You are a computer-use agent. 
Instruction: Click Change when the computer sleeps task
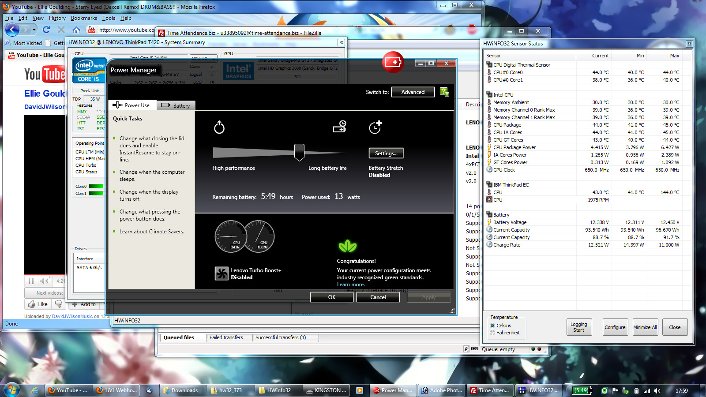click(x=152, y=176)
